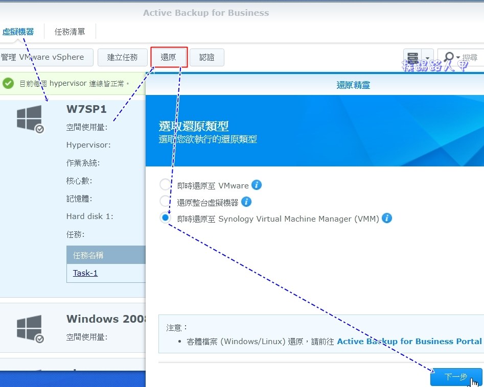Select 即時還原至 Synology VMM radio option

(x=165, y=217)
